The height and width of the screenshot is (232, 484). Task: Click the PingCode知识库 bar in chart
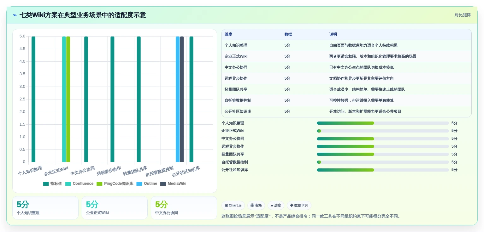click(68, 99)
